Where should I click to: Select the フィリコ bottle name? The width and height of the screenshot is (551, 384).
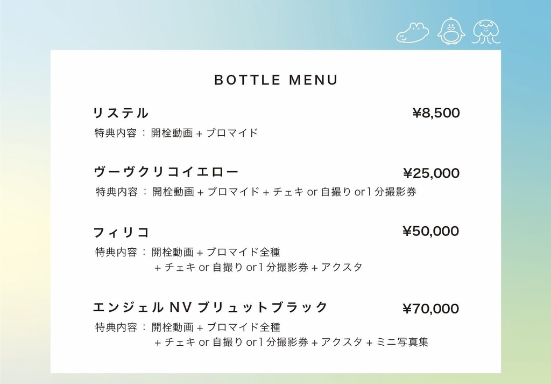(122, 233)
